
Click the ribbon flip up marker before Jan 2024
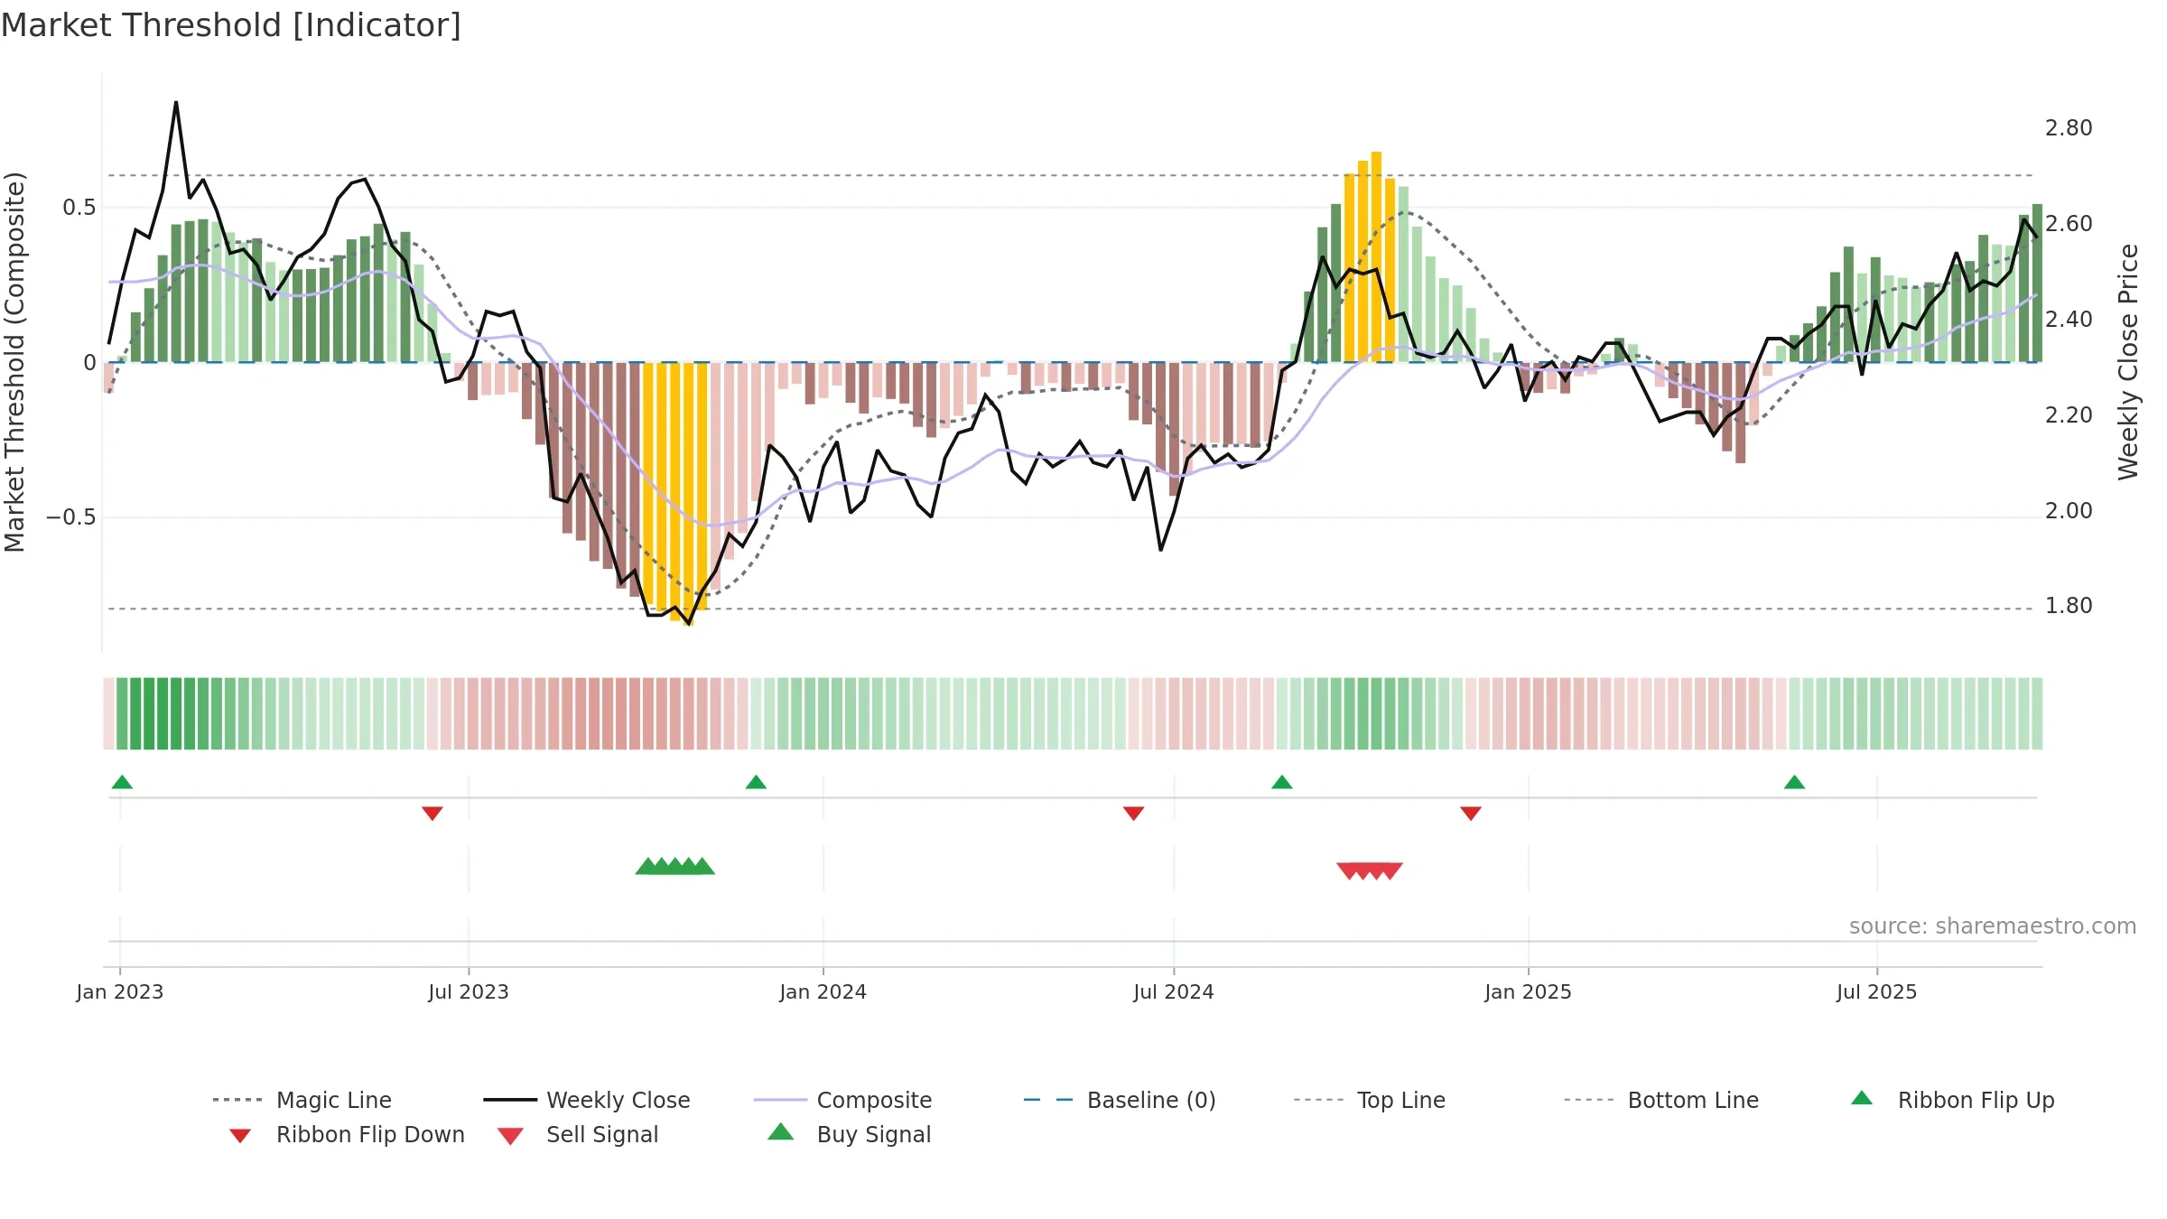756,782
